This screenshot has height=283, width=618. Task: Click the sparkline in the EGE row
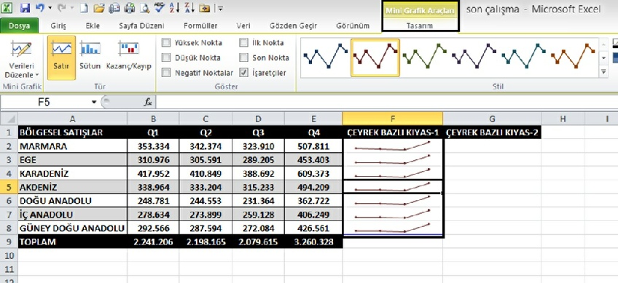pos(393,160)
